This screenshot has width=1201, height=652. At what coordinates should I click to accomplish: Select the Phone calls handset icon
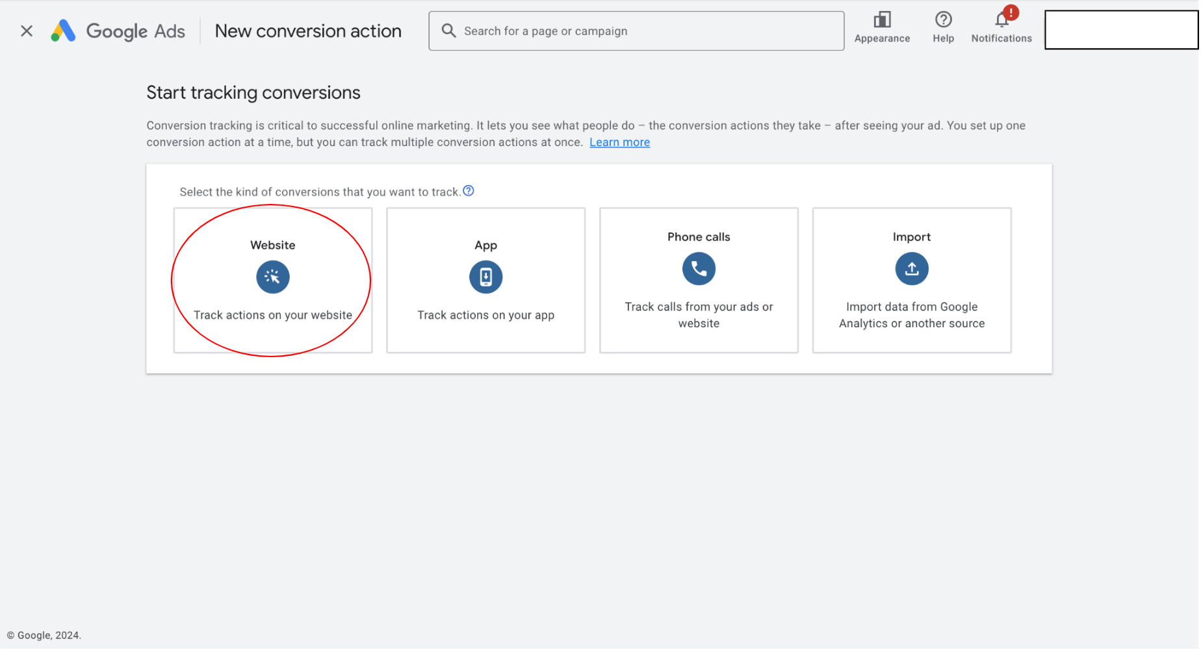698,269
